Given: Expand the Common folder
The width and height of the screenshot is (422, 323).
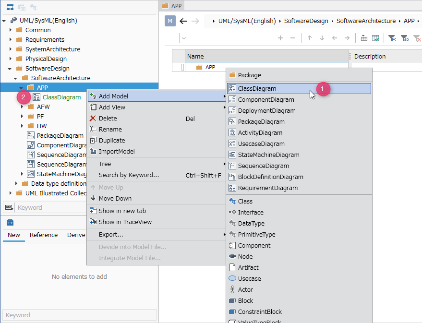Looking at the screenshot, I should (x=10, y=30).
